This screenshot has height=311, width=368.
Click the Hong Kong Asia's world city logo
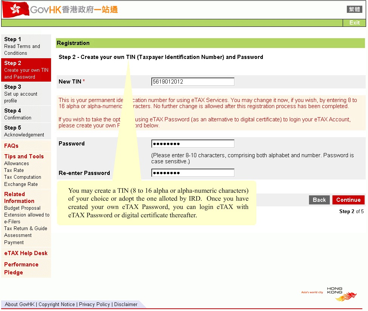(329, 294)
